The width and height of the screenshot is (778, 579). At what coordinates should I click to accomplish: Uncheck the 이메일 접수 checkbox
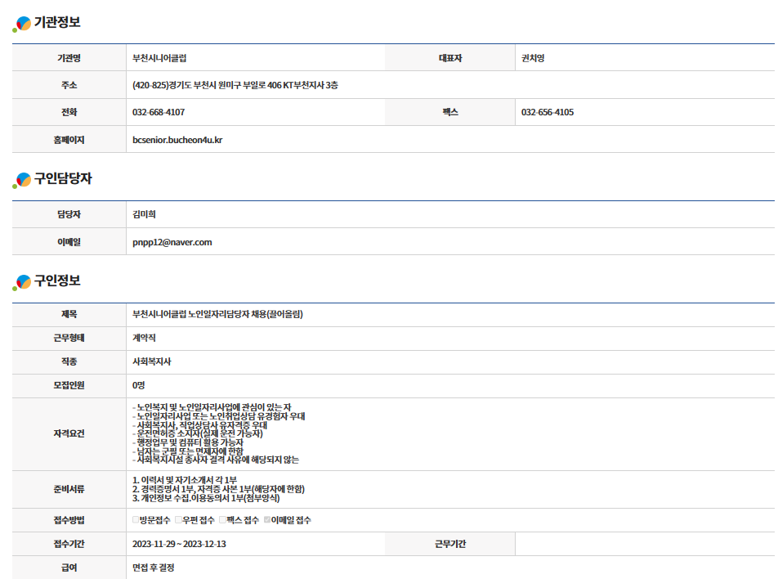coord(266,520)
